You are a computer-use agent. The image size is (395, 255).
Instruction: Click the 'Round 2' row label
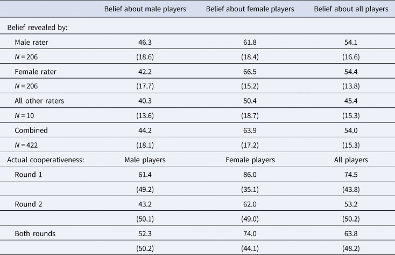[29, 204]
